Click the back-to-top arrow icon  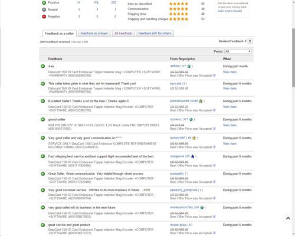tap(288, 218)
